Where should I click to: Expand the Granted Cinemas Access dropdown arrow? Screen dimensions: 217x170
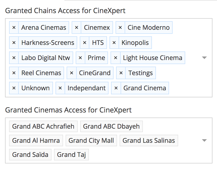(x=204, y=140)
